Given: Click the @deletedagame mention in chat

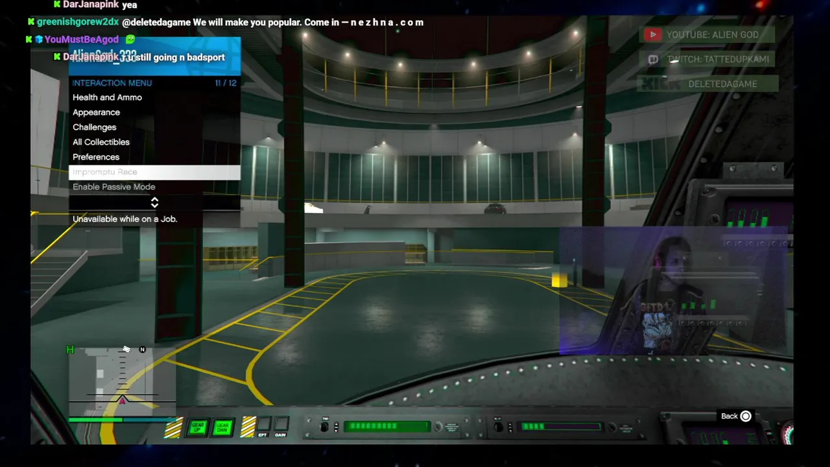Looking at the screenshot, I should [156, 22].
